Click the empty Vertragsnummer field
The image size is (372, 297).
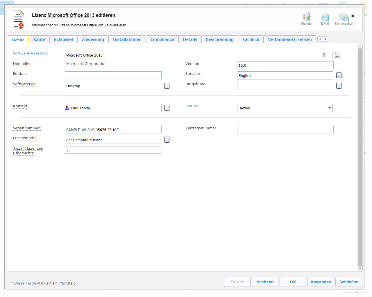point(285,130)
